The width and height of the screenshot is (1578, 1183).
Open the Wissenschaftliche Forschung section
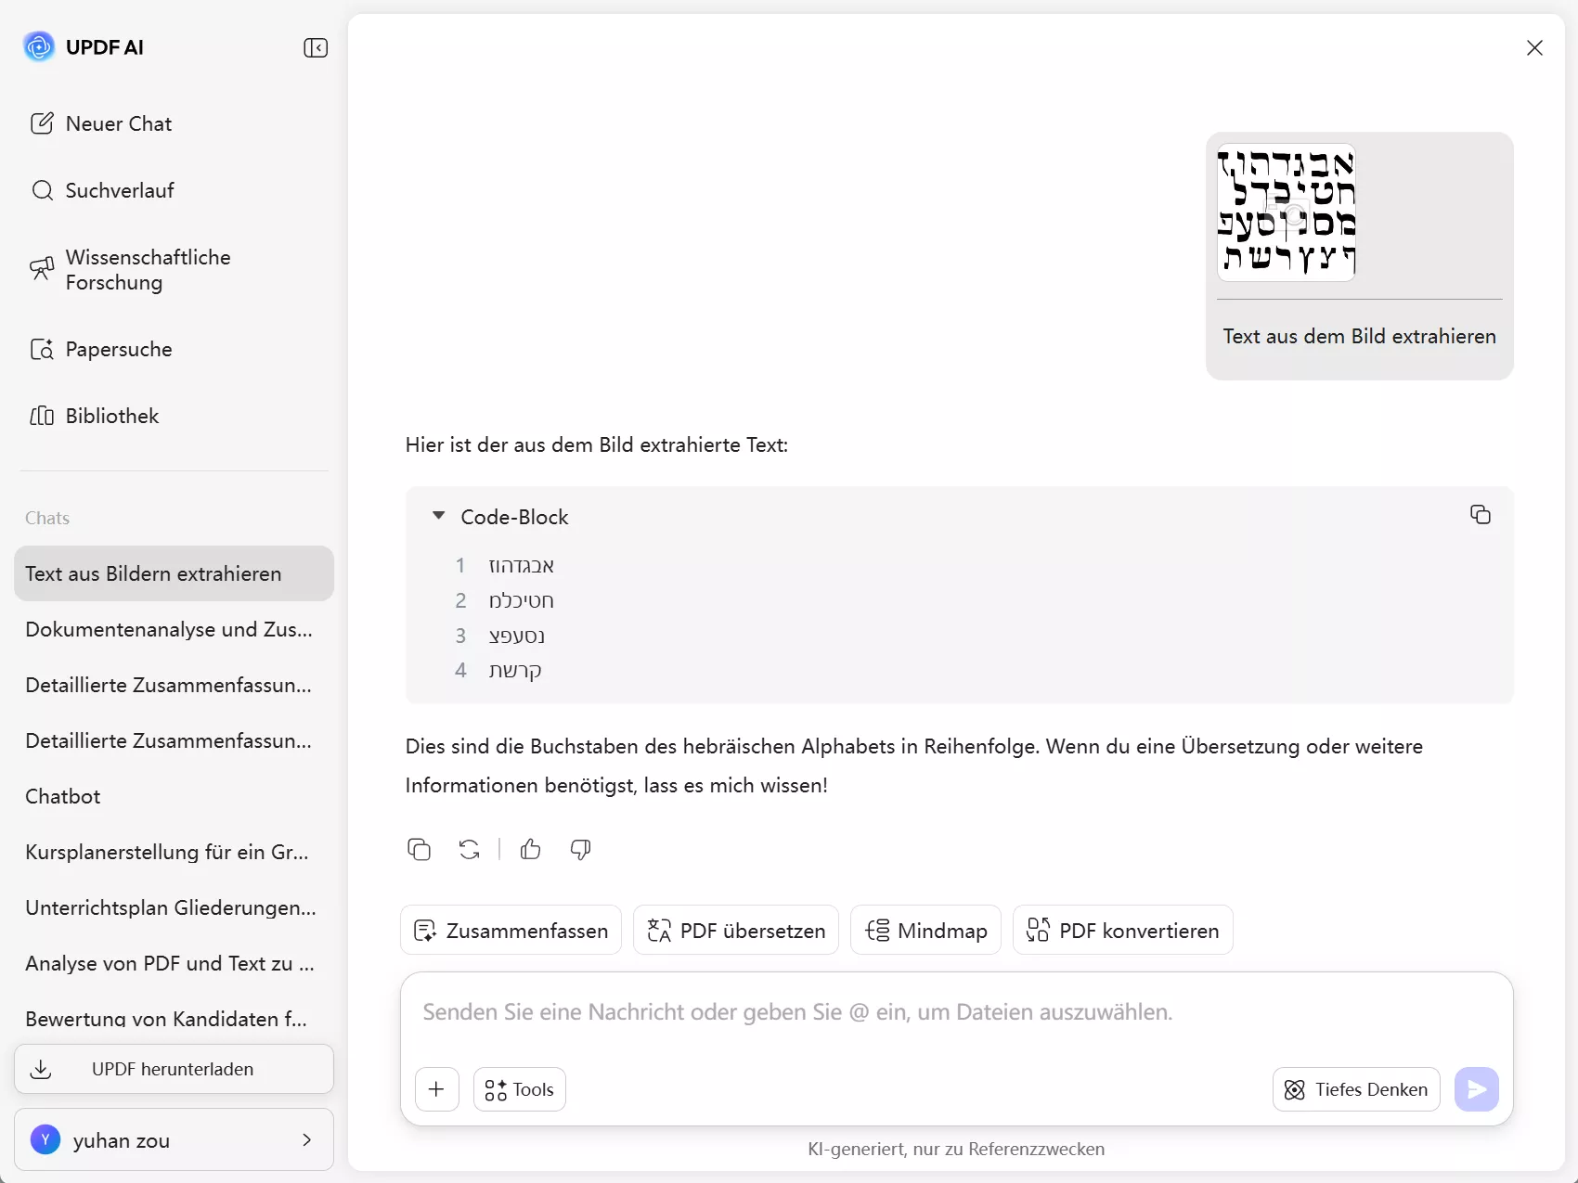coord(149,269)
